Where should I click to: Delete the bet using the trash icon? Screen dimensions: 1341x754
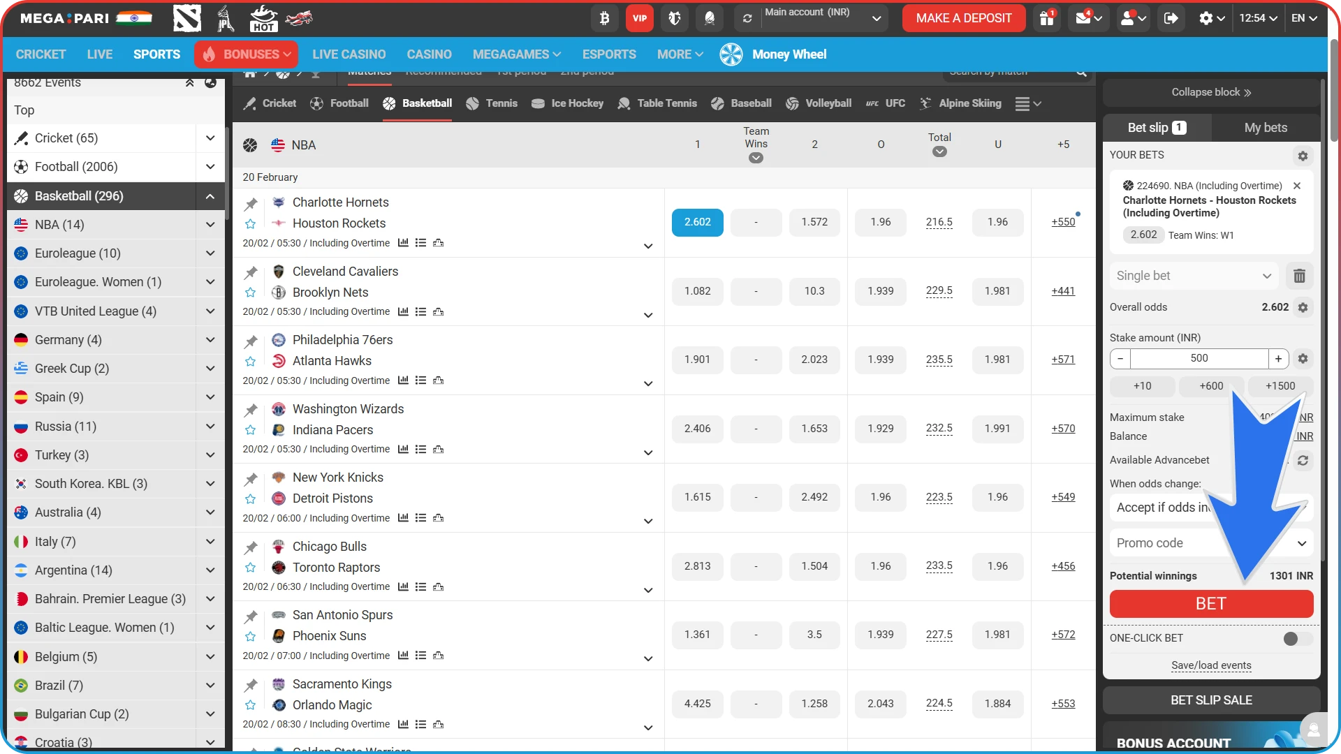[1300, 276]
